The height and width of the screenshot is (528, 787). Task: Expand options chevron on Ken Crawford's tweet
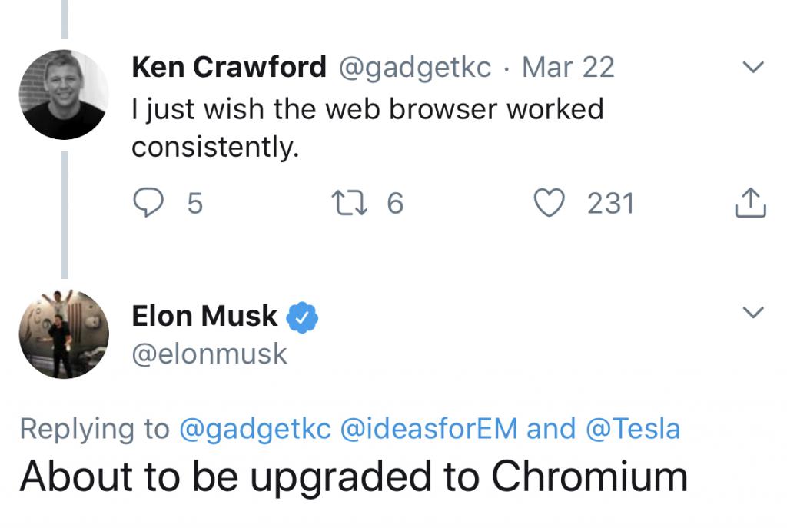point(753,67)
